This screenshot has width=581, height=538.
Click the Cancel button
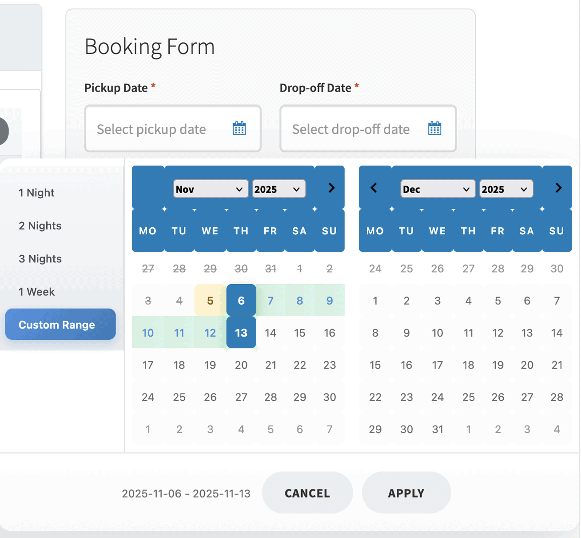(x=307, y=493)
